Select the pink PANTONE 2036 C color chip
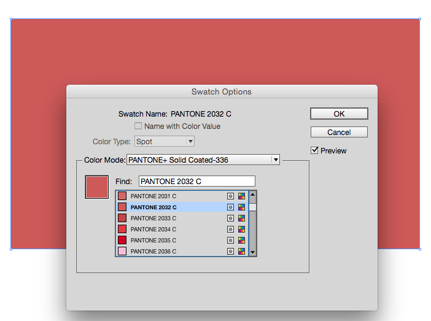Viewport: 431px width, 321px height. [x=122, y=251]
